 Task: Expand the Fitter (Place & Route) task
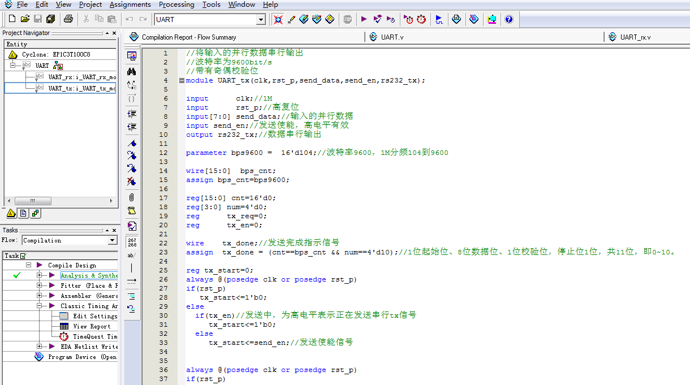pyautogui.click(x=40, y=285)
